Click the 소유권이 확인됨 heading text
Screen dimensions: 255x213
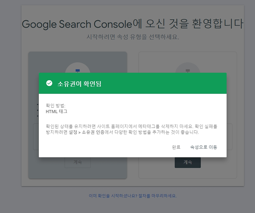click(80, 84)
